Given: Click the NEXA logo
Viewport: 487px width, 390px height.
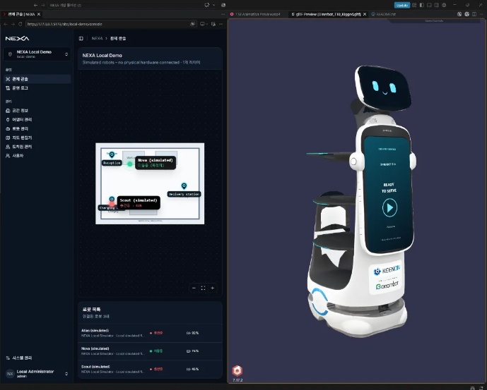Looking at the screenshot, I should (x=18, y=39).
